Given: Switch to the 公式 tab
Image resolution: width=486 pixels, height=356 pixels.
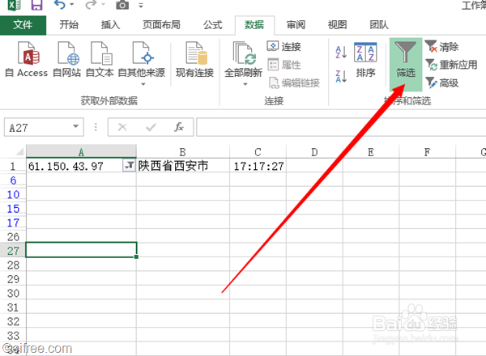Looking at the screenshot, I should pyautogui.click(x=212, y=25).
